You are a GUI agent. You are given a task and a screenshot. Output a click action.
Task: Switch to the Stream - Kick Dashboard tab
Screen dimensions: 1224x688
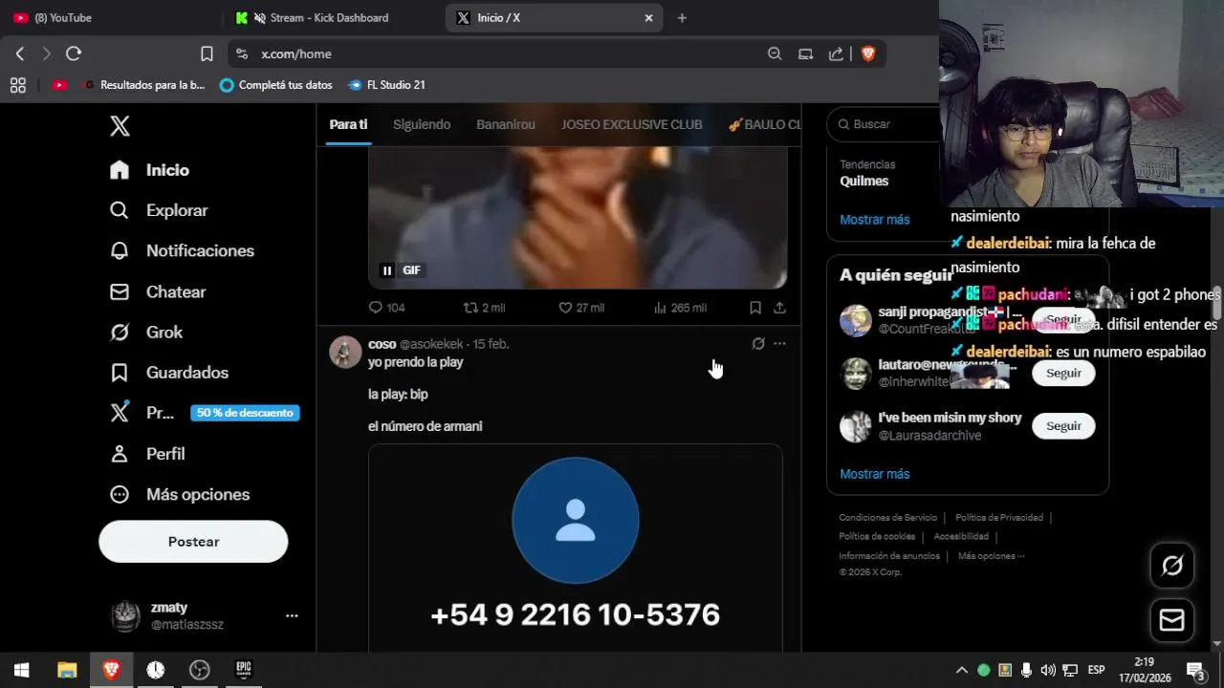coord(331,17)
